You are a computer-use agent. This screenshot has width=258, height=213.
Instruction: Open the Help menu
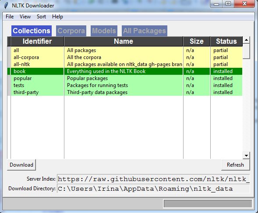(x=57, y=17)
